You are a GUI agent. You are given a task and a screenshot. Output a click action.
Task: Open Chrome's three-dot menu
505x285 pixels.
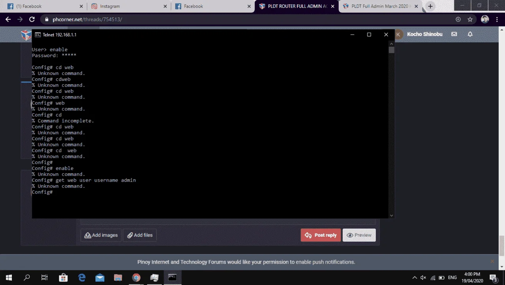pyautogui.click(x=497, y=19)
